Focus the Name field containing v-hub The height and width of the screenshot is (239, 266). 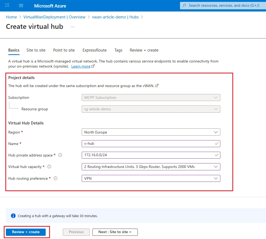pos(151,144)
